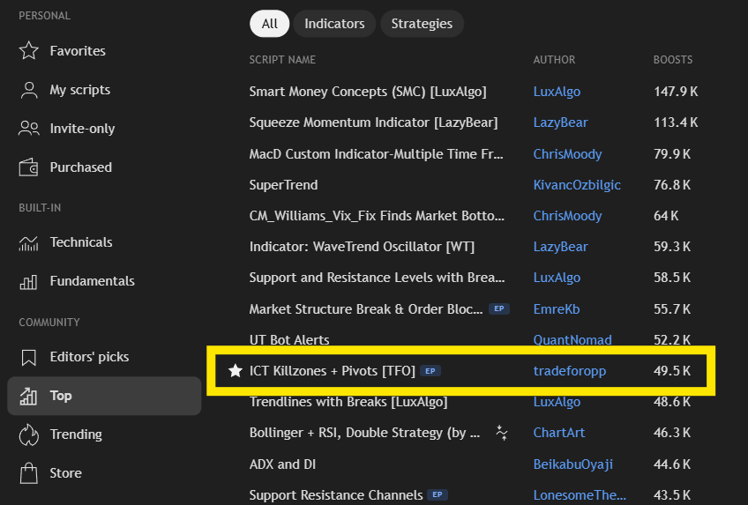The image size is (748, 505).
Task: Open author LuxAlgo on Trendlines with Breaks row
Action: click(x=557, y=402)
